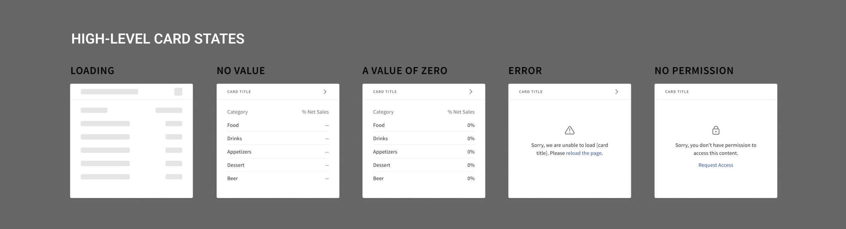The width and height of the screenshot is (846, 229).
Task: Click the warning triangle icon in Error card
Action: point(569,131)
